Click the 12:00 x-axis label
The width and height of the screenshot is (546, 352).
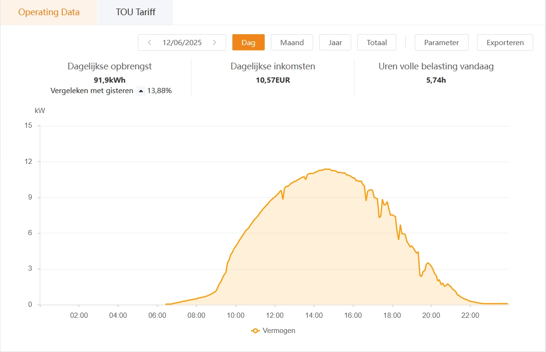click(x=275, y=314)
